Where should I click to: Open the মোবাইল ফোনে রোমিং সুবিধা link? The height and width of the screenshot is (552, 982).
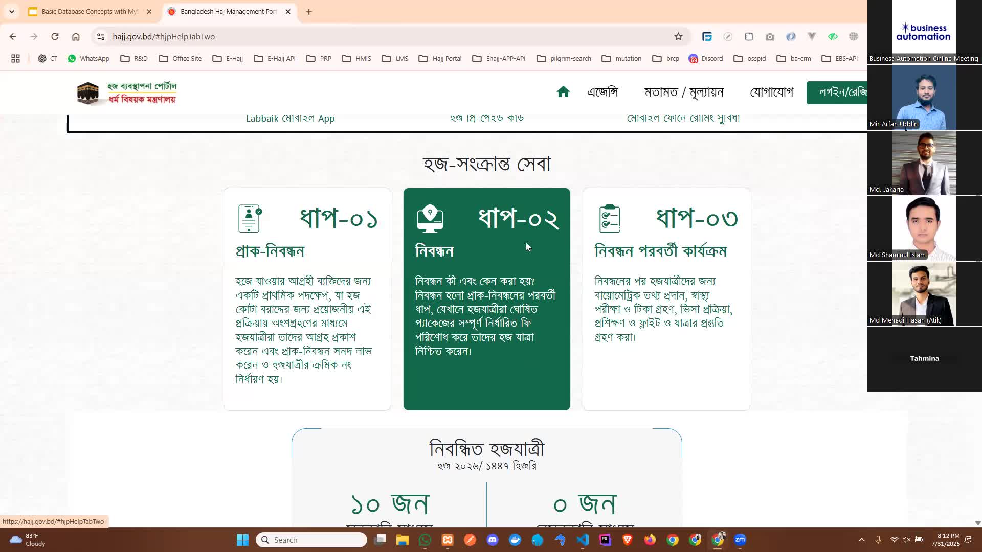tap(683, 118)
